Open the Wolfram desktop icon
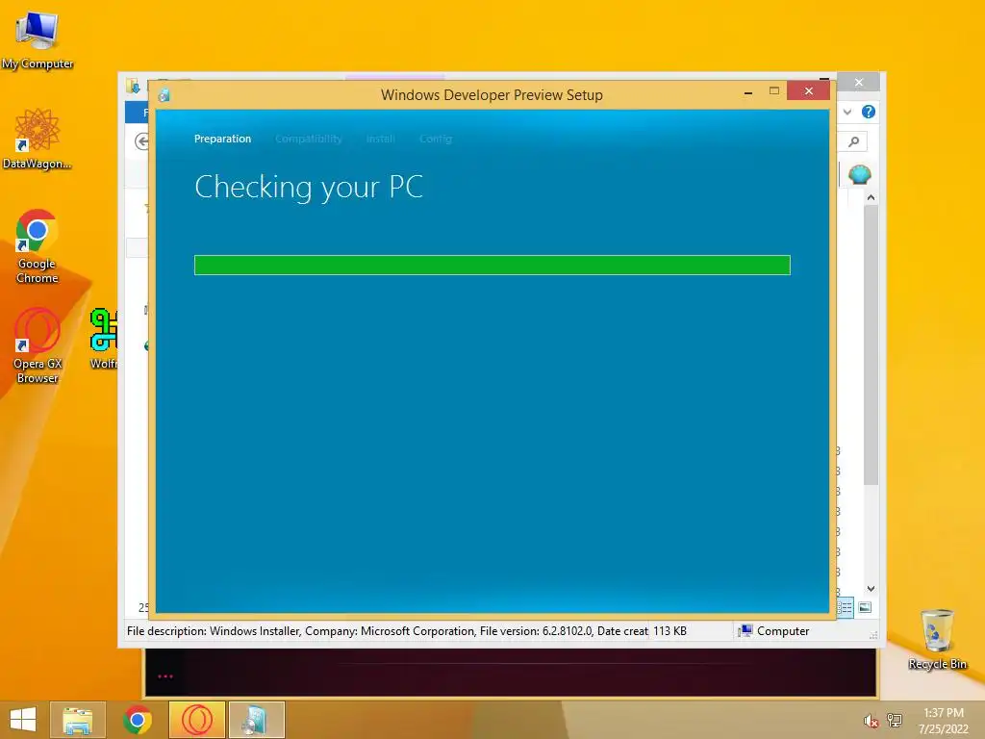Screen dimensions: 985x739 point(104,338)
